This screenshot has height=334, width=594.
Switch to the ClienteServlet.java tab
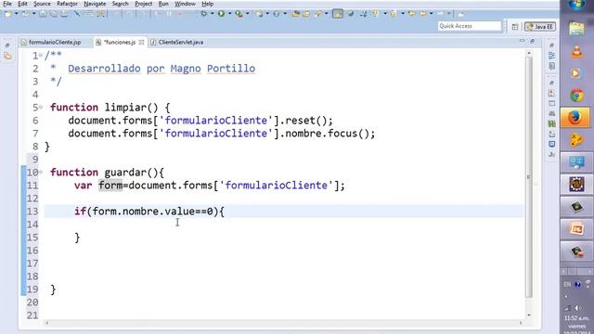pyautogui.click(x=177, y=42)
